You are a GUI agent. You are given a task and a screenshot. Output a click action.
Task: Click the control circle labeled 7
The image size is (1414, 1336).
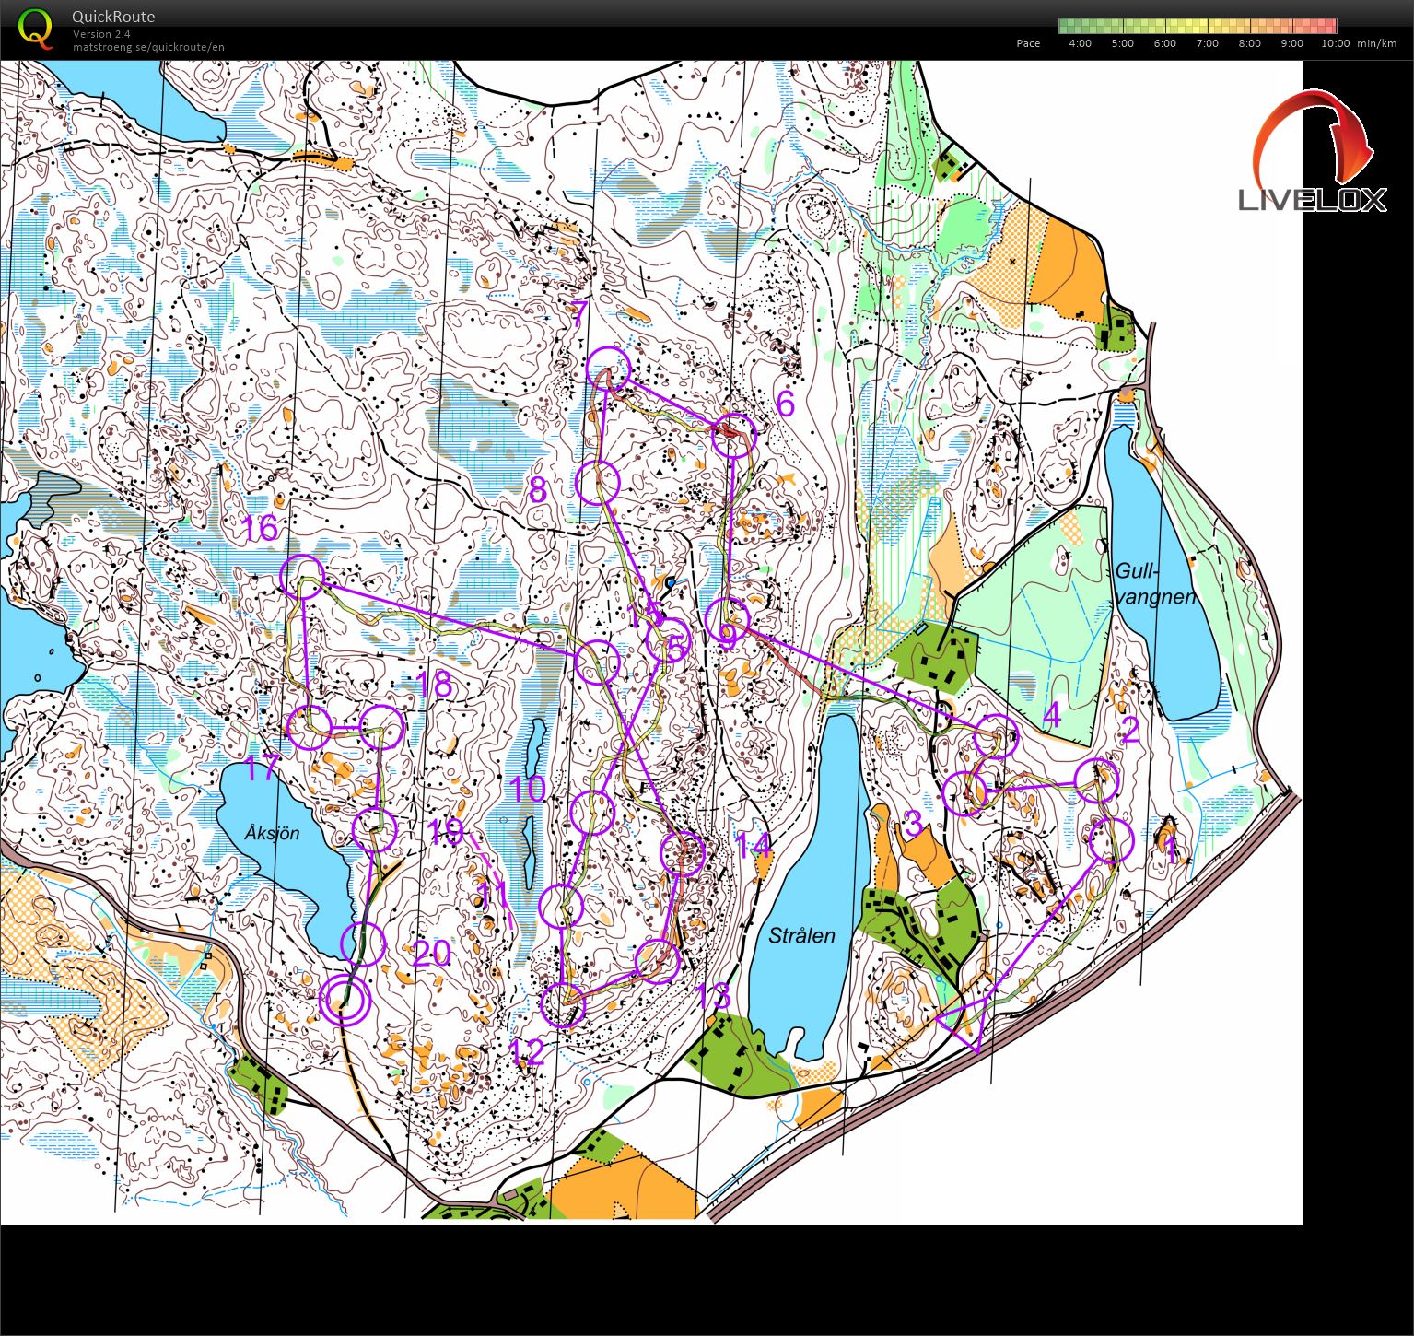[x=608, y=369]
